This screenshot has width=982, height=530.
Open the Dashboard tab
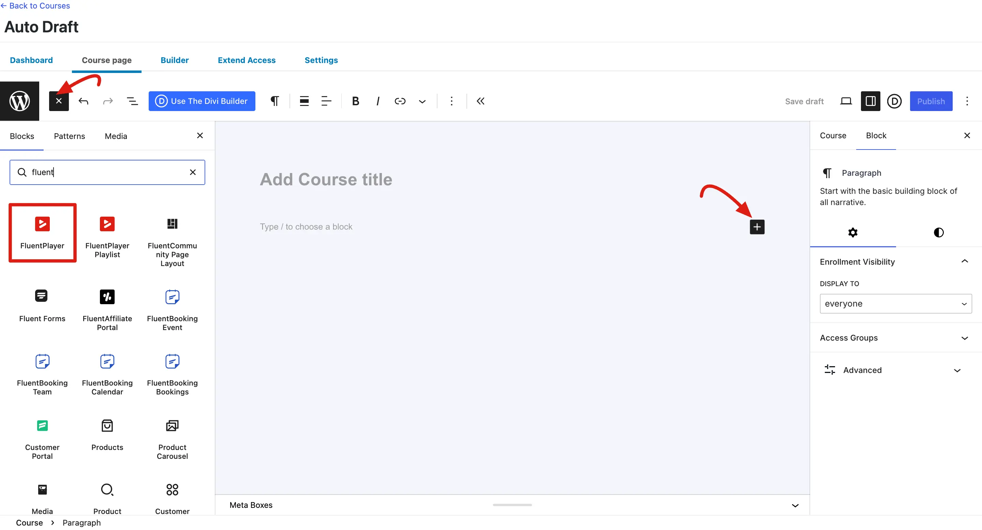[x=31, y=60]
